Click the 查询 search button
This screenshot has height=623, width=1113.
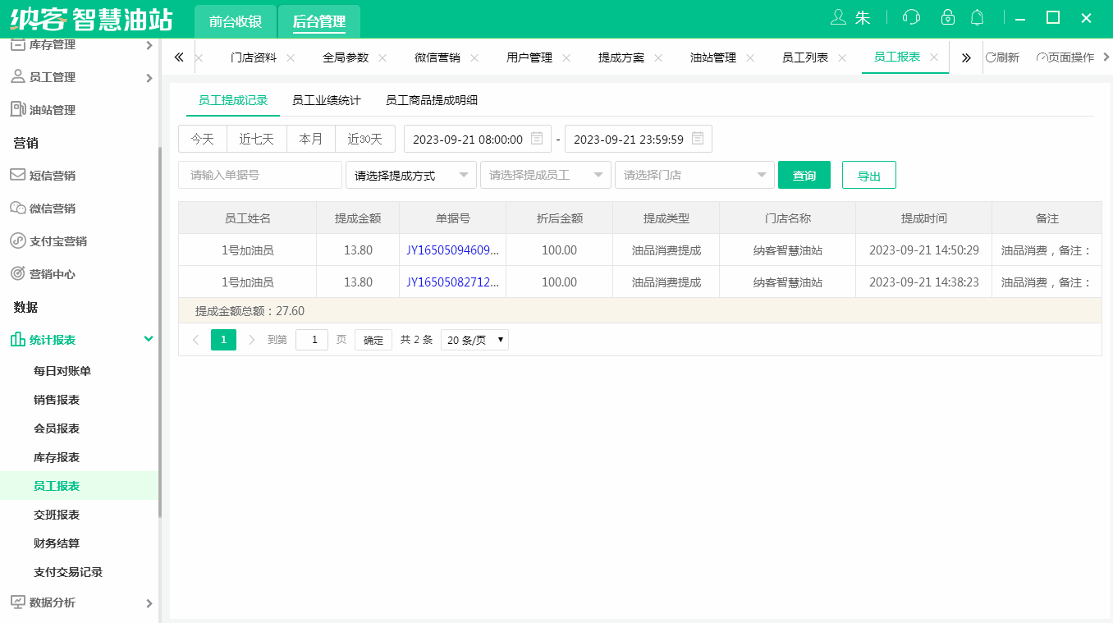click(x=804, y=175)
